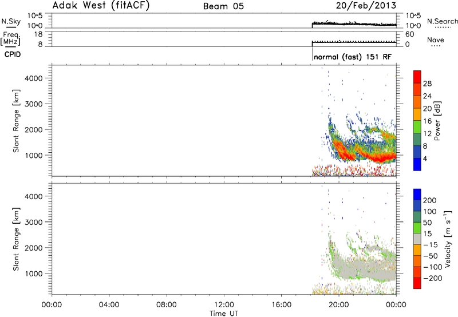Click the "Power [dB]" color bar title
Viewport: 458px width, 317px height.
tap(437, 121)
